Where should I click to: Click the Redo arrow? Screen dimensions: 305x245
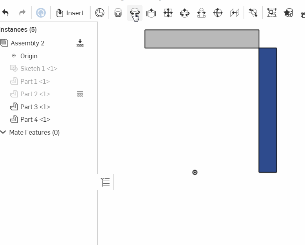[x=22, y=13]
